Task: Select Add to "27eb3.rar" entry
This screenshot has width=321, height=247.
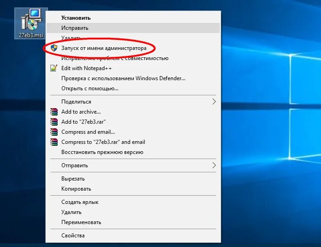Action: [133, 121]
